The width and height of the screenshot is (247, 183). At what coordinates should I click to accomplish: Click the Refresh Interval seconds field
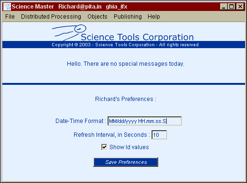(x=159, y=135)
